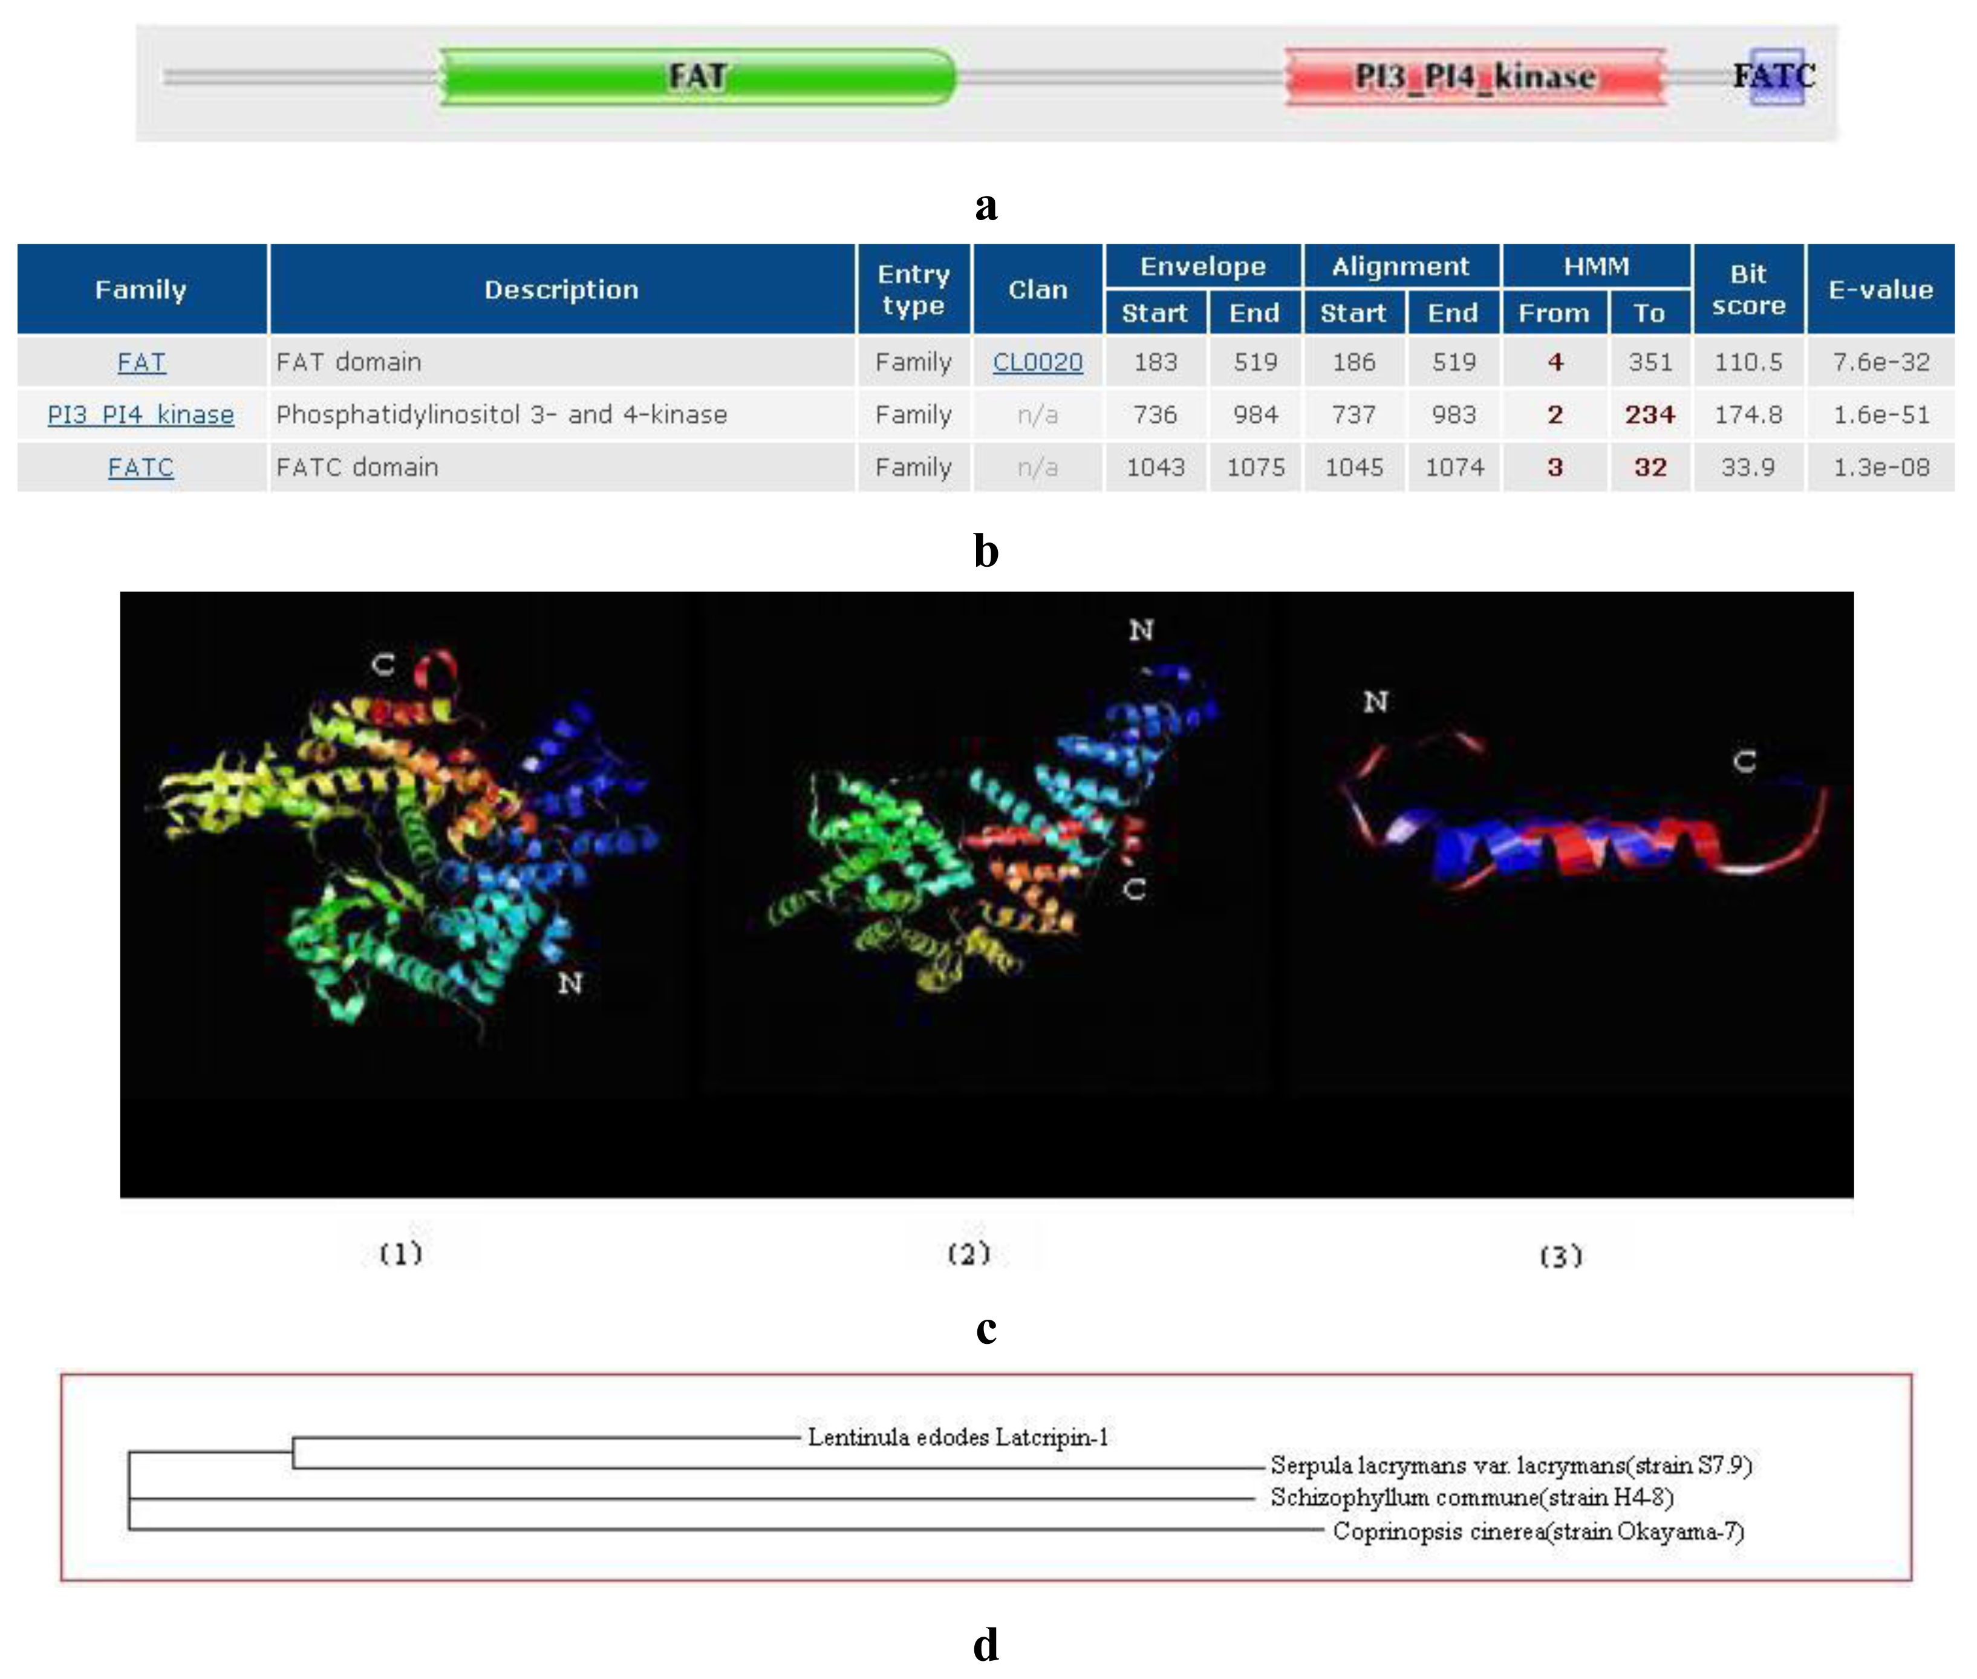Open the PI3_PI4_kinase family link

point(141,415)
